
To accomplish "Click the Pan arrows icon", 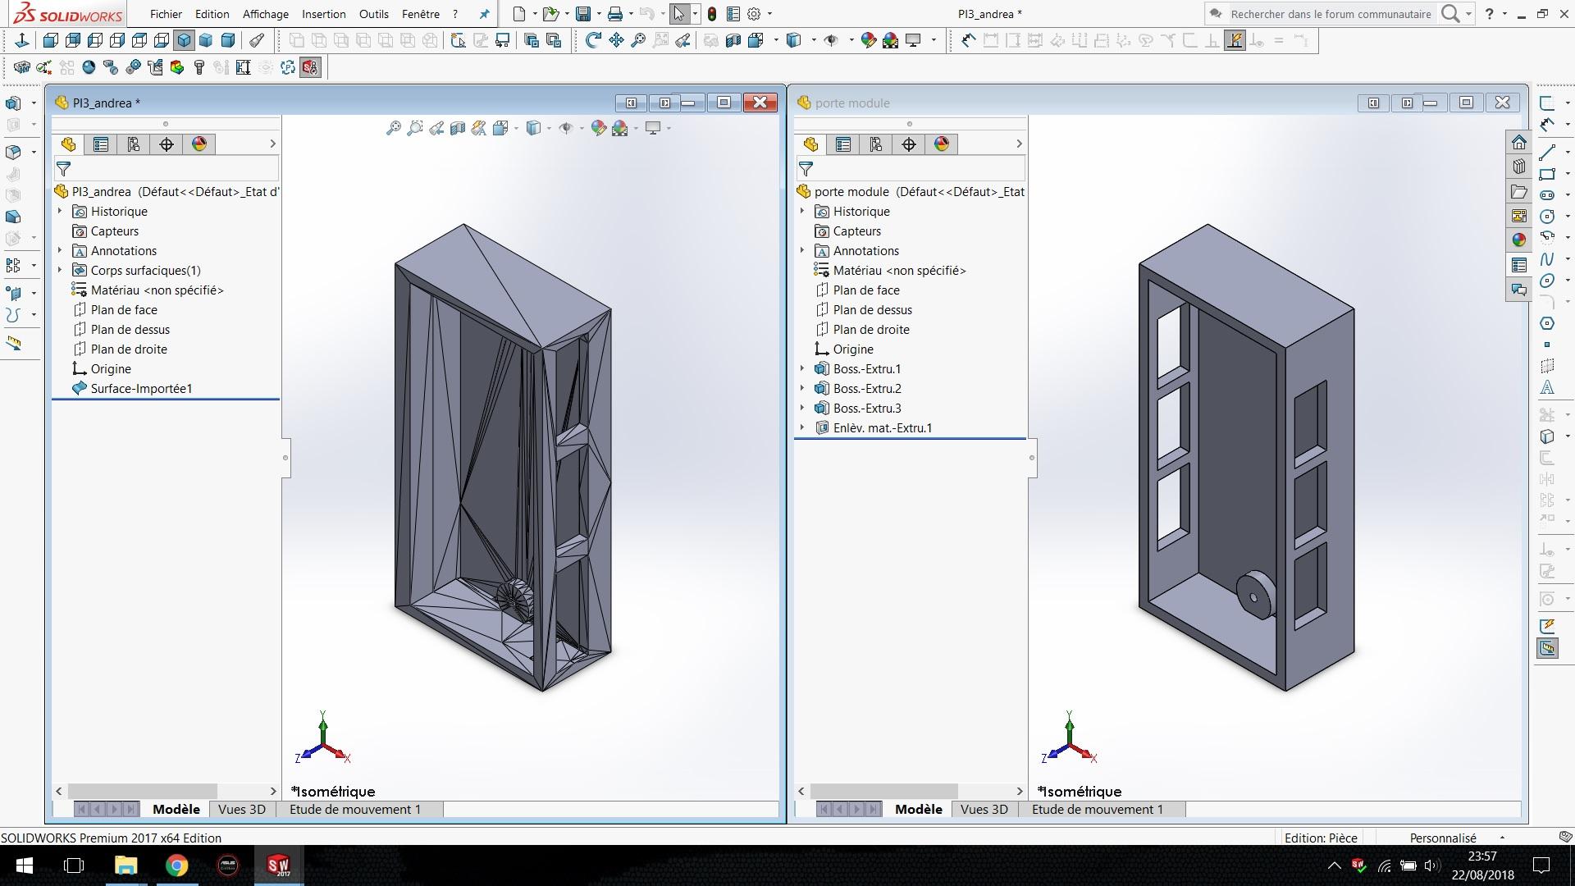I will click(616, 40).
